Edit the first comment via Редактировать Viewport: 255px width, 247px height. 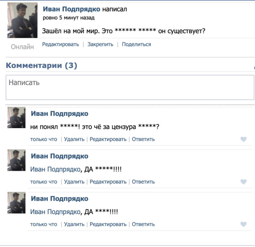[108, 139]
